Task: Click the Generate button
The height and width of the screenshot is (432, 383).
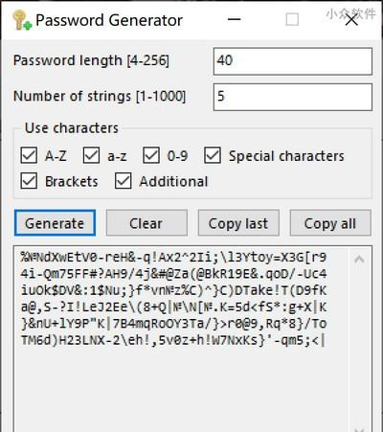Action: [55, 223]
